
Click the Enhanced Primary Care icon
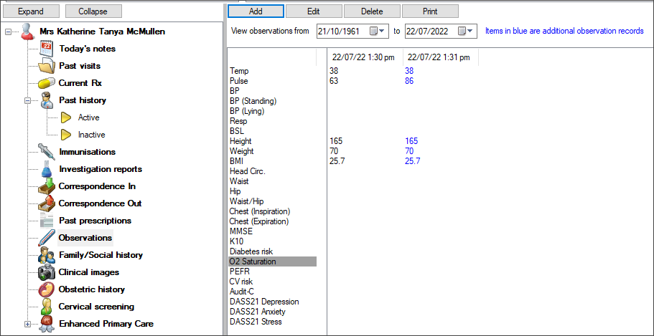[x=46, y=324]
